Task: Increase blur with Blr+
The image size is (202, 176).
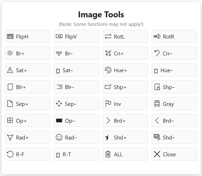Action: point(27,87)
